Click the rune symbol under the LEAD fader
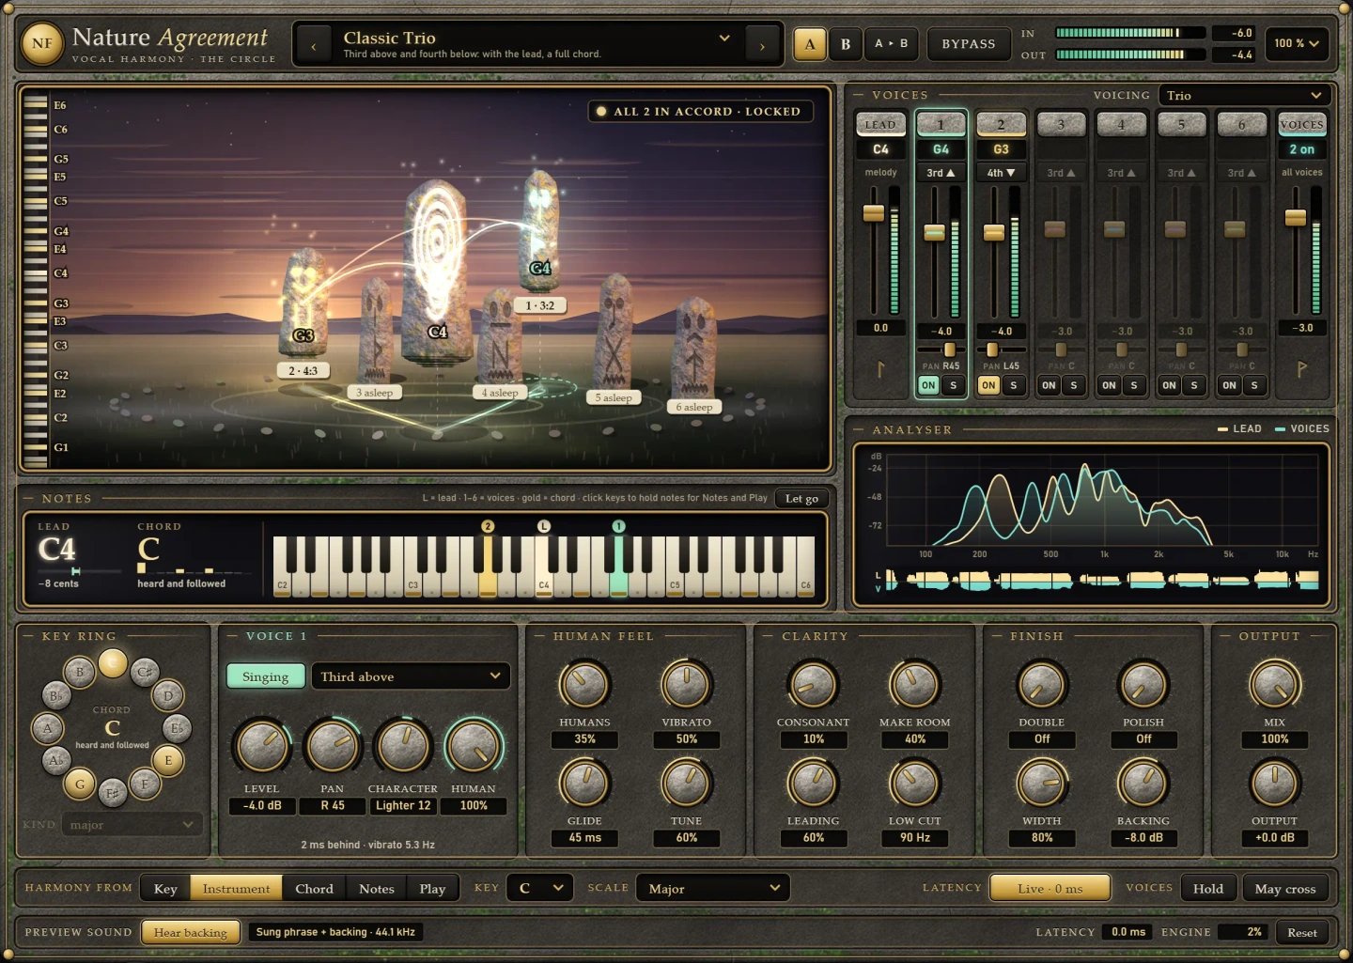Screen dimensions: 1353x963 [x=880, y=369]
